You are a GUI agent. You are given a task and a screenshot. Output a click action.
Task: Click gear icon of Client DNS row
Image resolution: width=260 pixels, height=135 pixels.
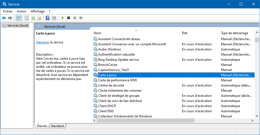tap(95, 111)
